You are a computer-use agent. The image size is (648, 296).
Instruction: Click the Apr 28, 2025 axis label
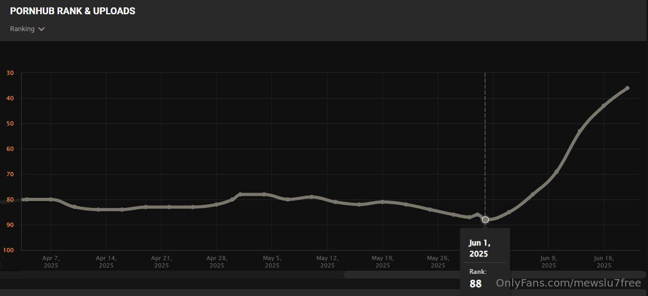pos(217,262)
